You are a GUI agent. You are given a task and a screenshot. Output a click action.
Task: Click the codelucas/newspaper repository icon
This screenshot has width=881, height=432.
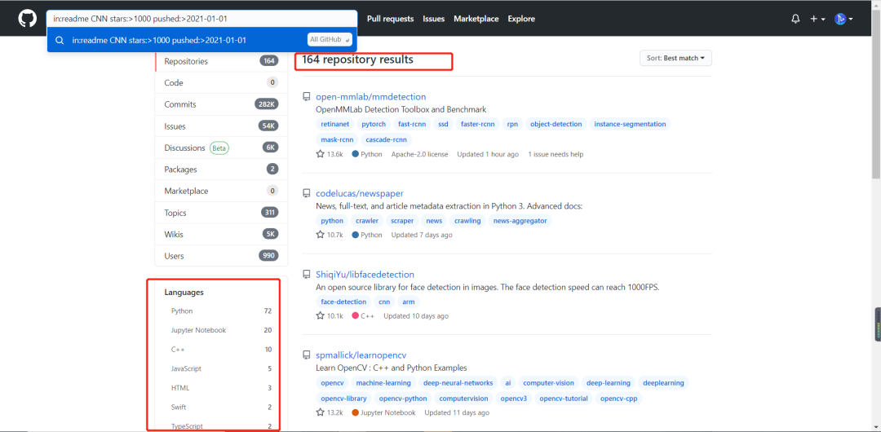pyautogui.click(x=306, y=193)
